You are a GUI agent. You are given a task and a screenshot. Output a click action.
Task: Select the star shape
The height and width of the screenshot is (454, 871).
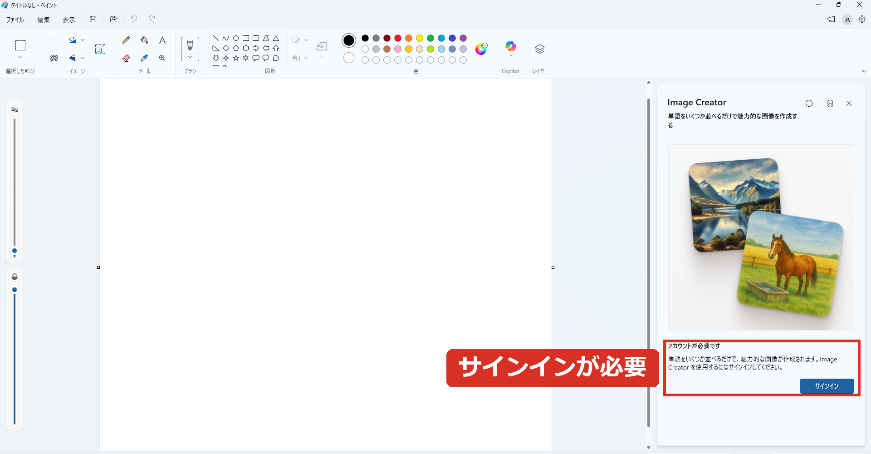click(x=236, y=58)
